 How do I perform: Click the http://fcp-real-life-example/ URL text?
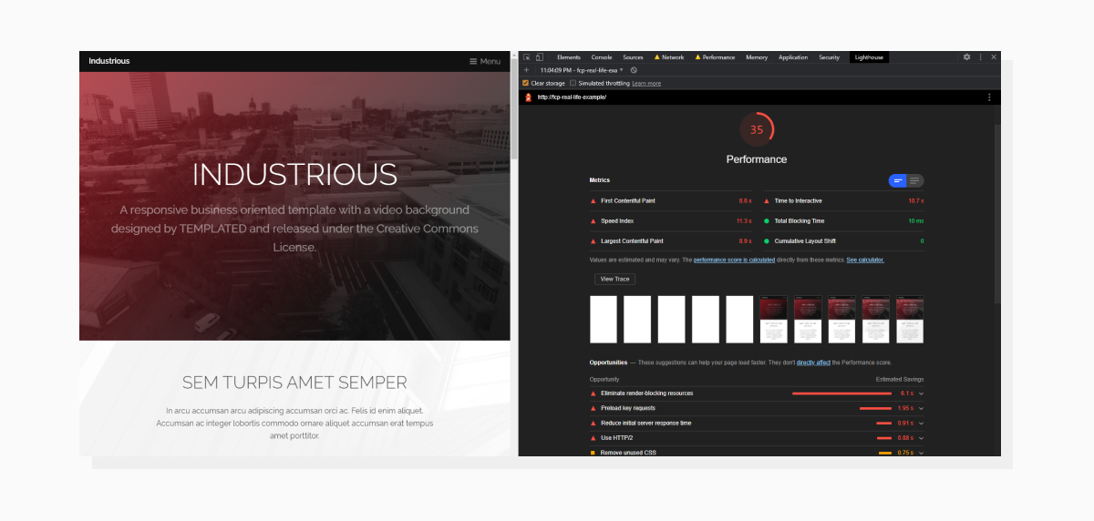(572, 97)
